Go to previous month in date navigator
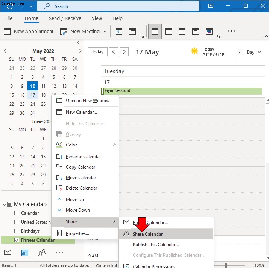The height and width of the screenshot is (268, 269). tap(5, 51)
